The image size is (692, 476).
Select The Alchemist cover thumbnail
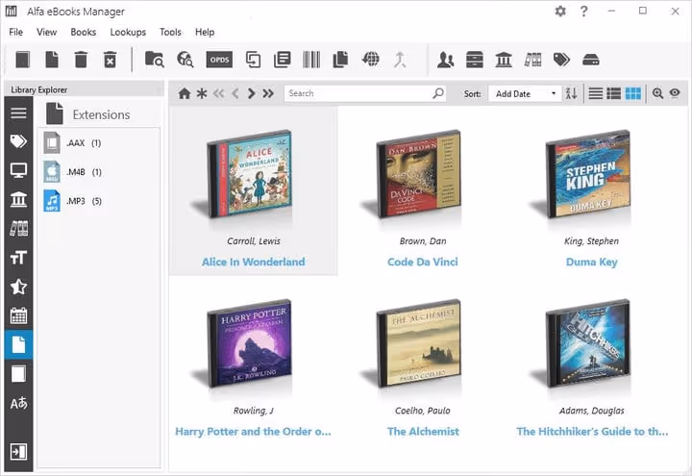click(417, 343)
